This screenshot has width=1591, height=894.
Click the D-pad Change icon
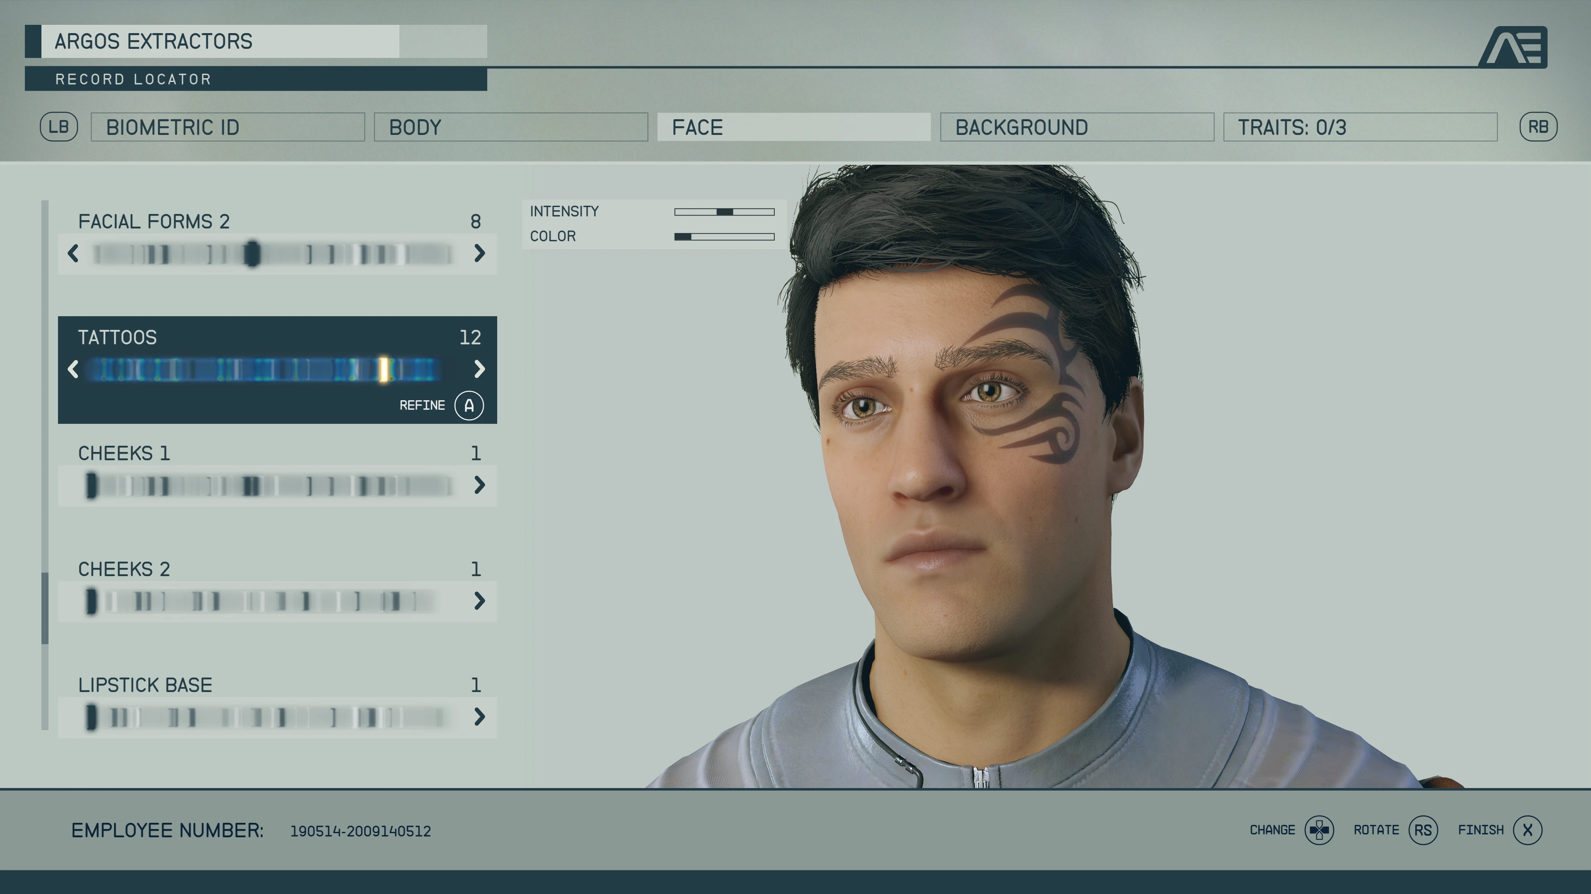pyautogui.click(x=1319, y=830)
